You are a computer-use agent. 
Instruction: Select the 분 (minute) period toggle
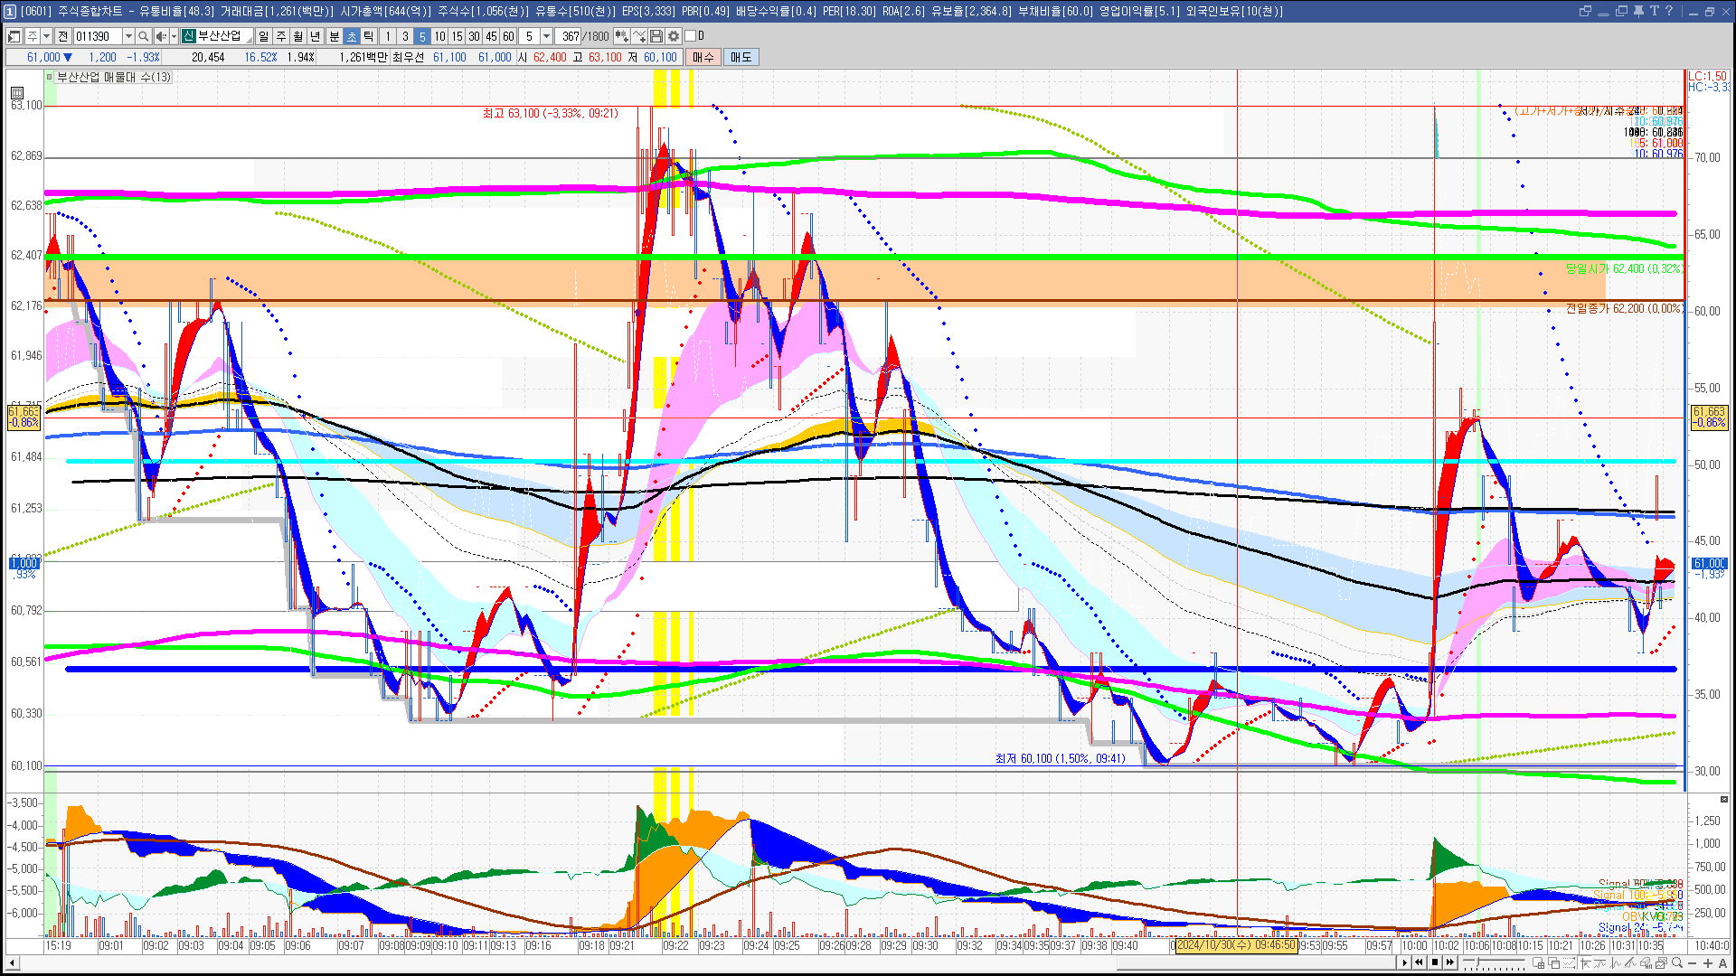[334, 36]
